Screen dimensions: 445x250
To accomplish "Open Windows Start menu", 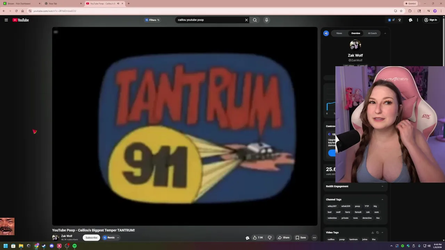I will pos(6,246).
